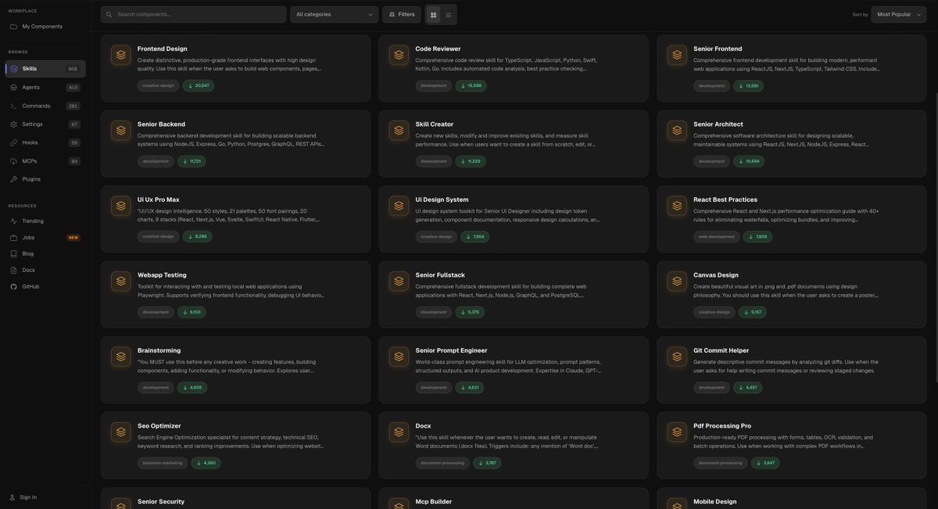
Task: Open the Filters button
Action: [402, 14]
